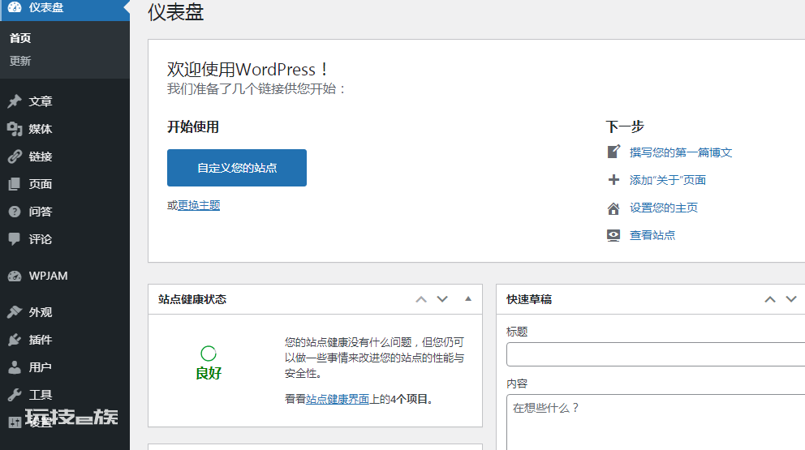805x450 pixels.
Task: Click the 外观 paintbrush icon
Action: click(x=15, y=312)
